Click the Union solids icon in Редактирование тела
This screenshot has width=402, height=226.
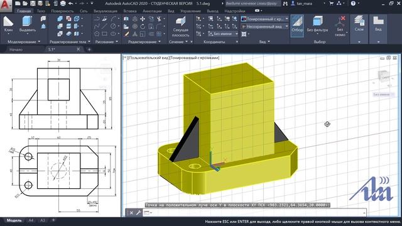(x=60, y=19)
